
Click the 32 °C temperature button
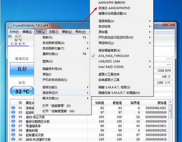pos(22,91)
